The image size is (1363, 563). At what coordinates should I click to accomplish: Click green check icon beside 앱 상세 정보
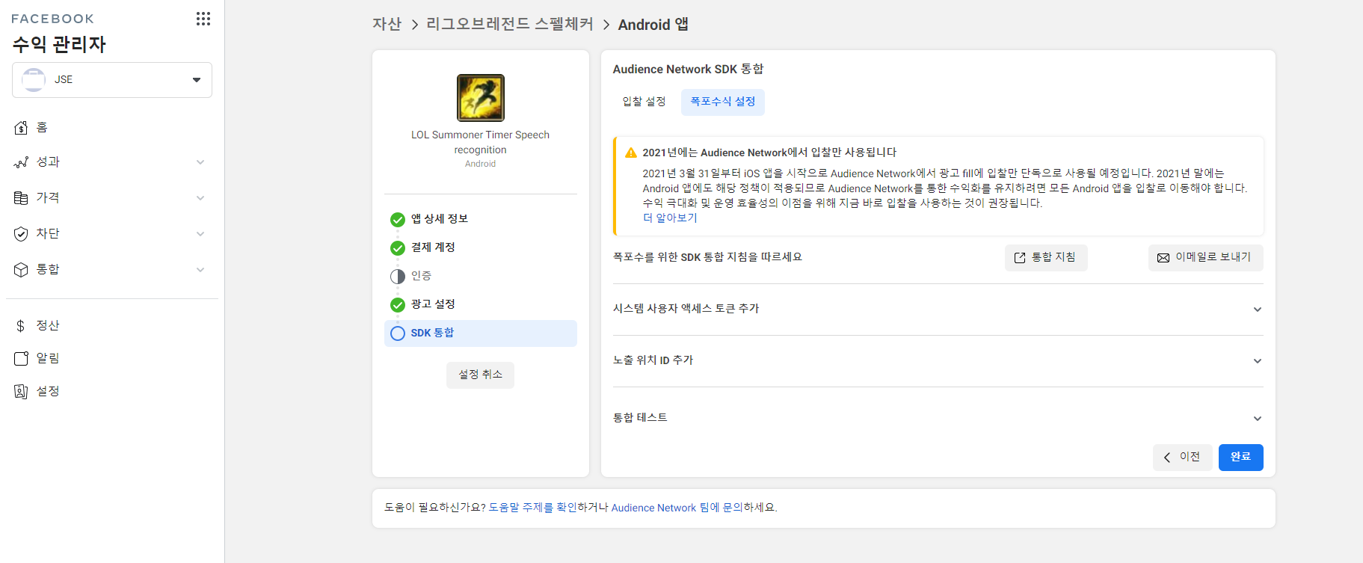pyautogui.click(x=398, y=220)
